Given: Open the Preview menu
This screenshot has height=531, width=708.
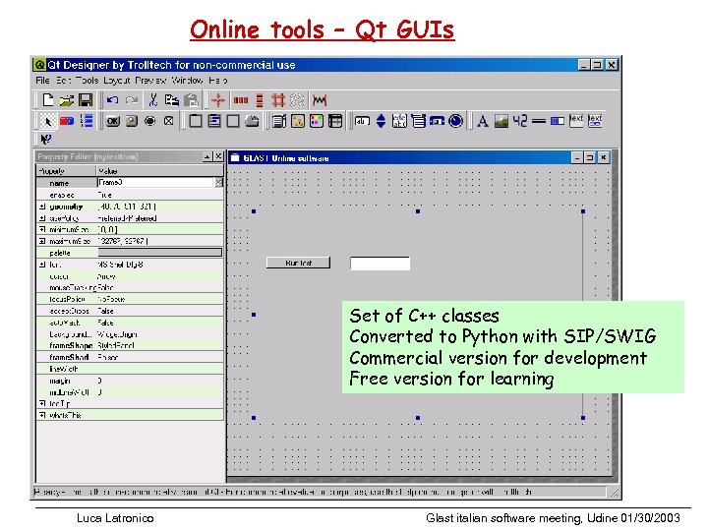Looking at the screenshot, I should (x=150, y=81).
